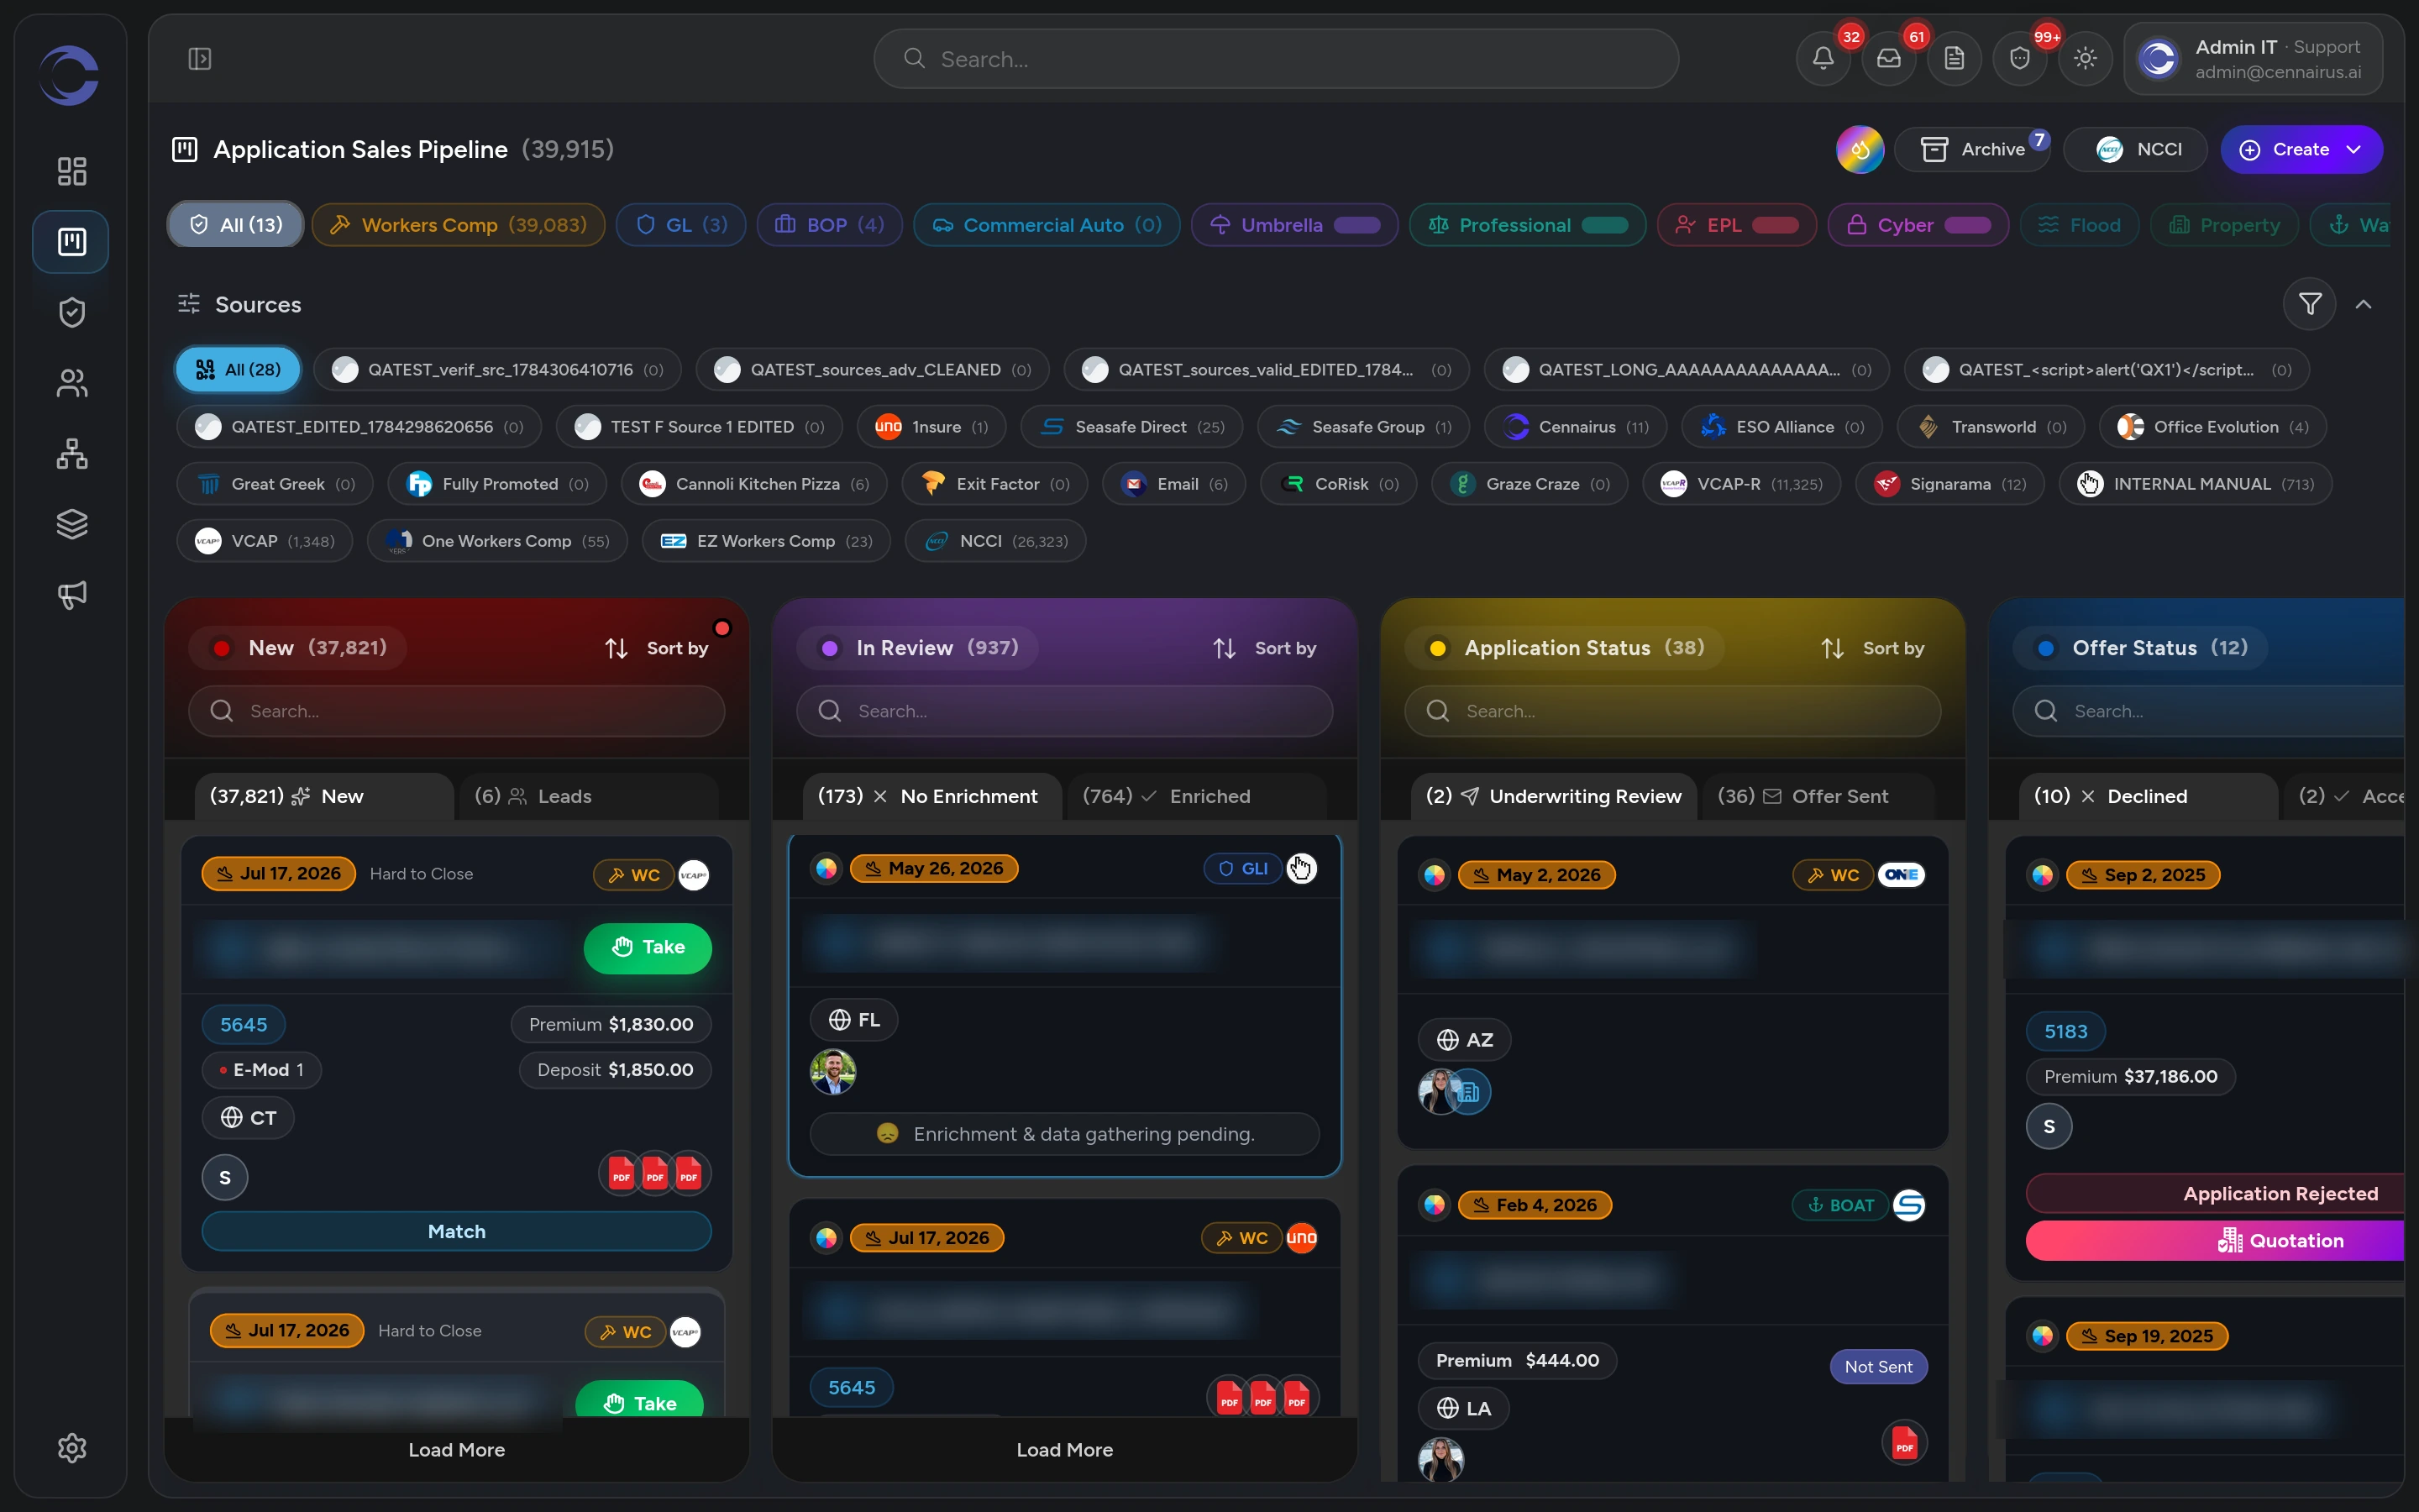Image resolution: width=2419 pixels, height=1512 pixels.
Task: Click the FL state globe chip
Action: point(853,1019)
